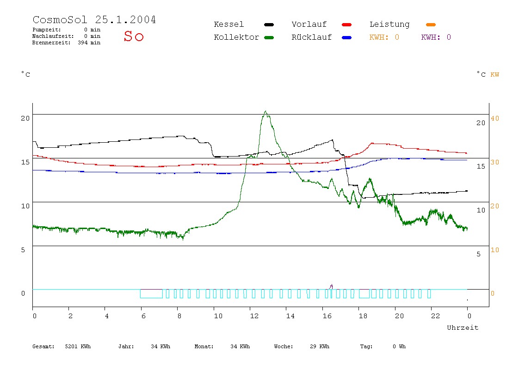The image size is (531, 375).
Task: Click hour "16" on the time axis
Action: click(327, 316)
